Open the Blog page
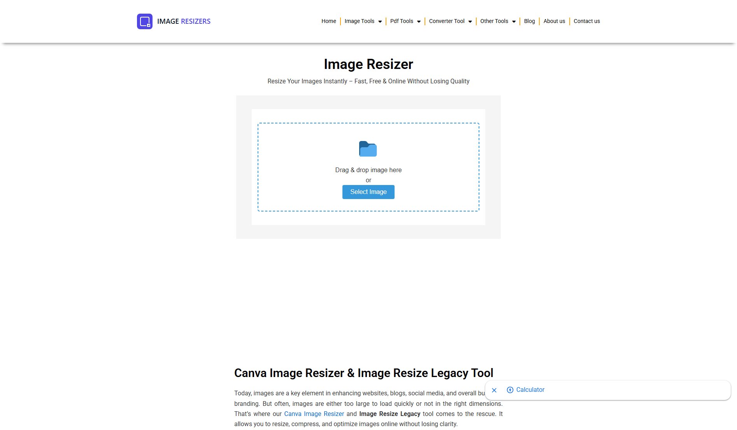Image resolution: width=737 pixels, height=430 pixels. tap(529, 21)
